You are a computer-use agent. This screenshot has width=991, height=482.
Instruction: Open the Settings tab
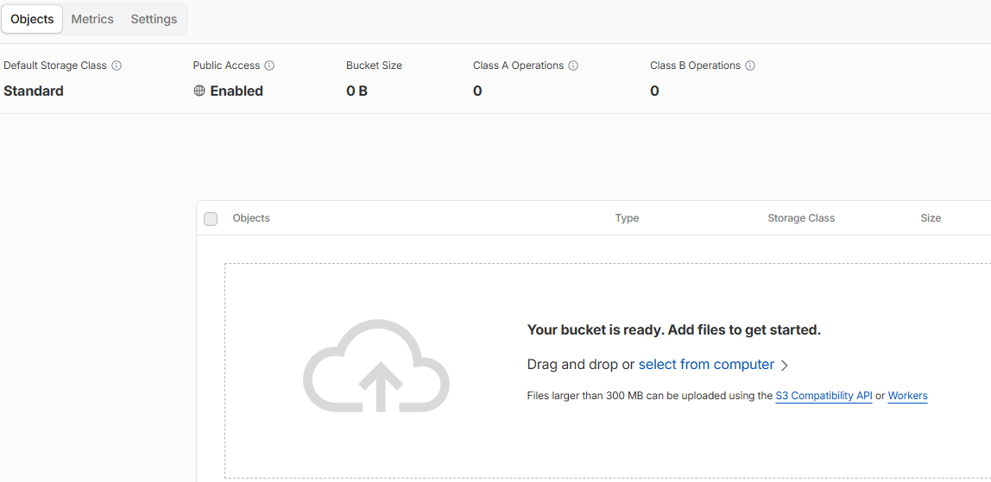point(154,19)
